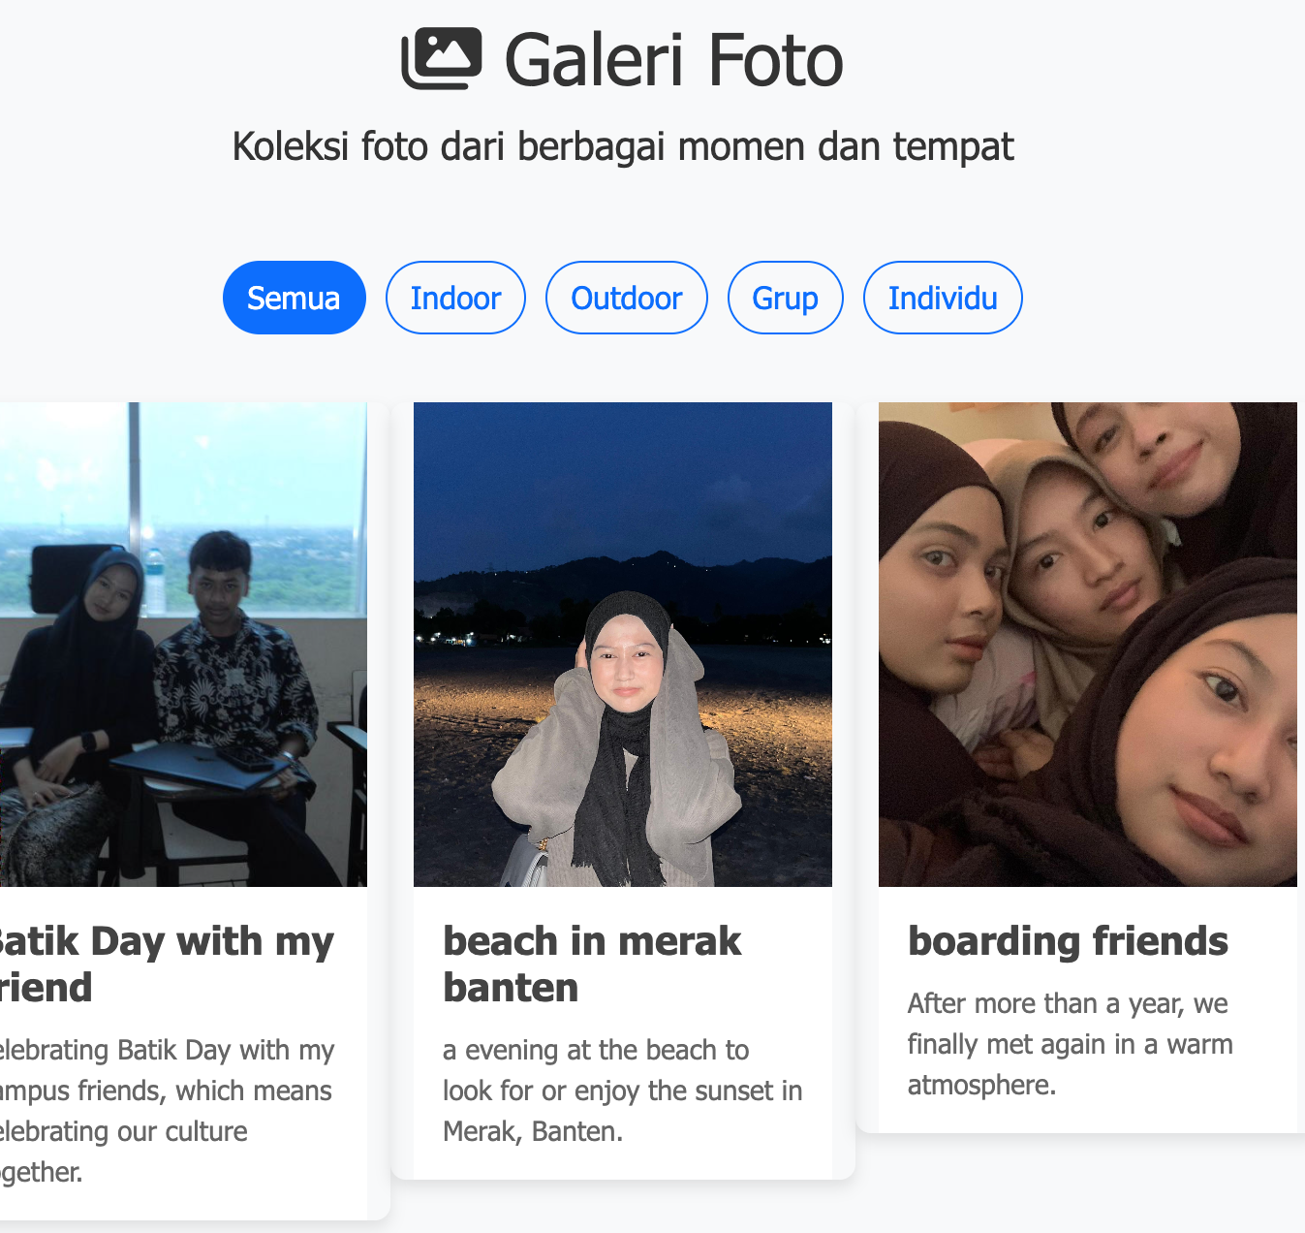Filter gallery by Outdoor

click(x=627, y=298)
